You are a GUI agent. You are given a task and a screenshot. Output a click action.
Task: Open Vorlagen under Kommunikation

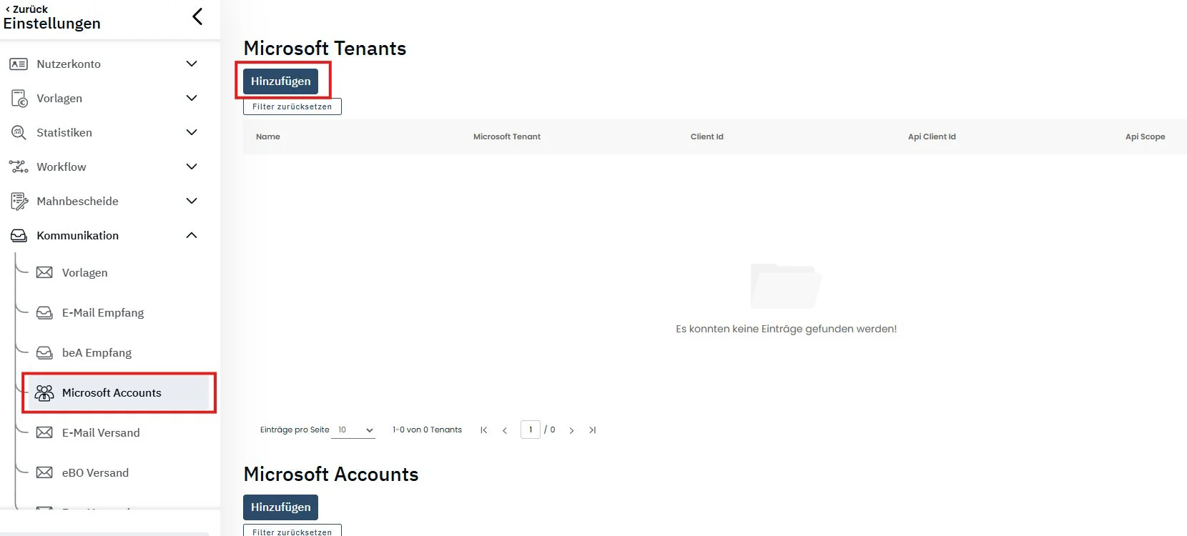85,272
